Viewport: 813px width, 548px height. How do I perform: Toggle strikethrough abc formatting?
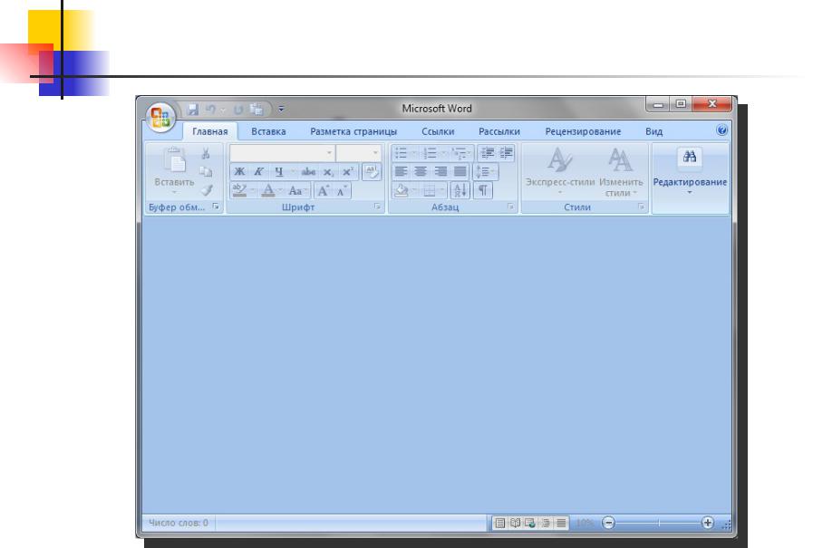coord(308,171)
